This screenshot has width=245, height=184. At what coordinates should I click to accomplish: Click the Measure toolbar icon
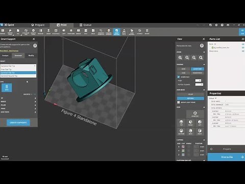pos(41,32)
